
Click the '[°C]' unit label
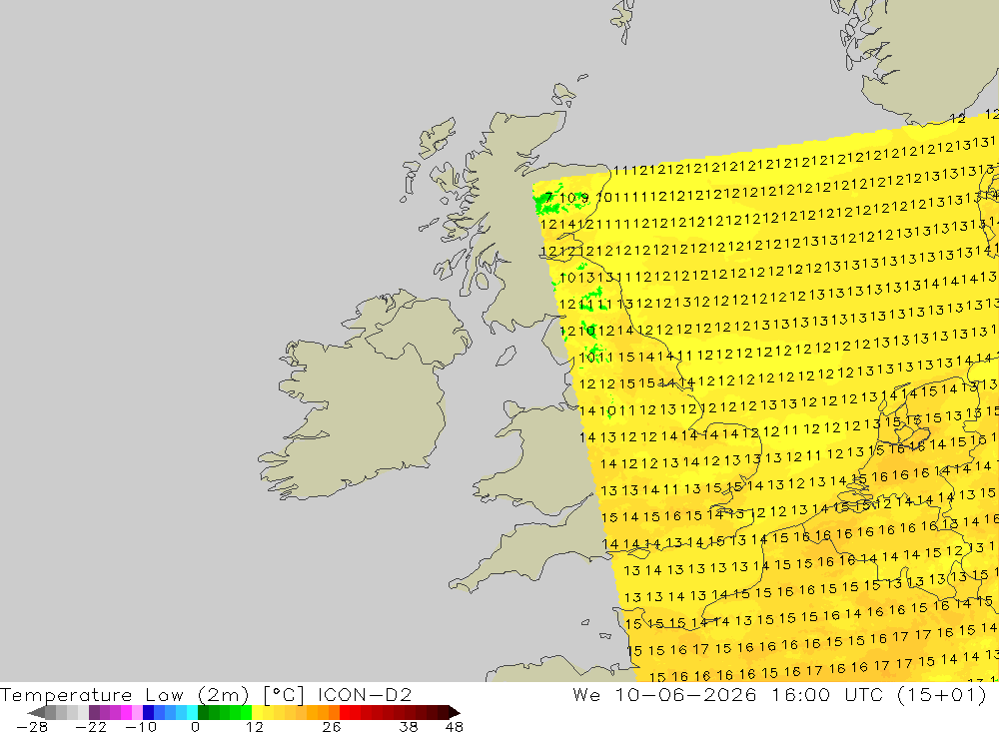(x=284, y=694)
